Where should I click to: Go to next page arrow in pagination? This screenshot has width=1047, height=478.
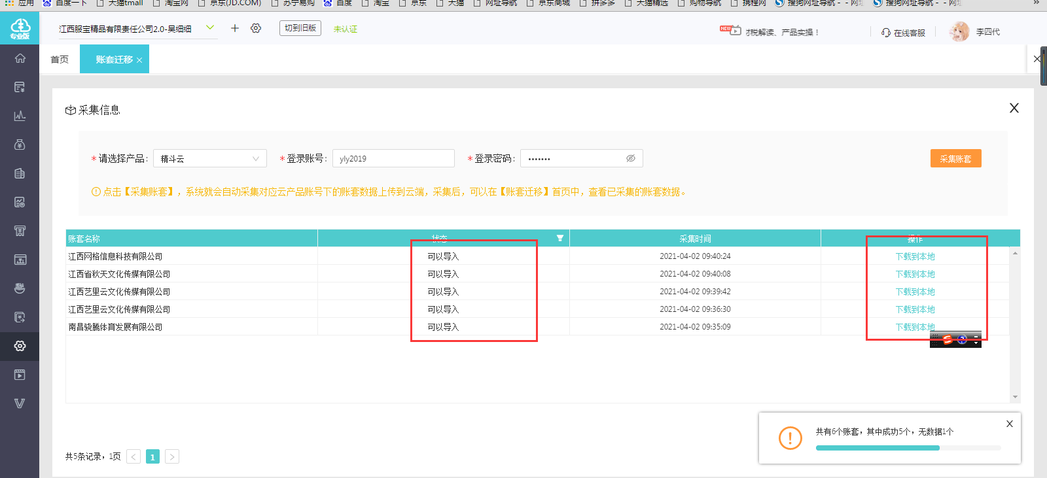click(172, 456)
